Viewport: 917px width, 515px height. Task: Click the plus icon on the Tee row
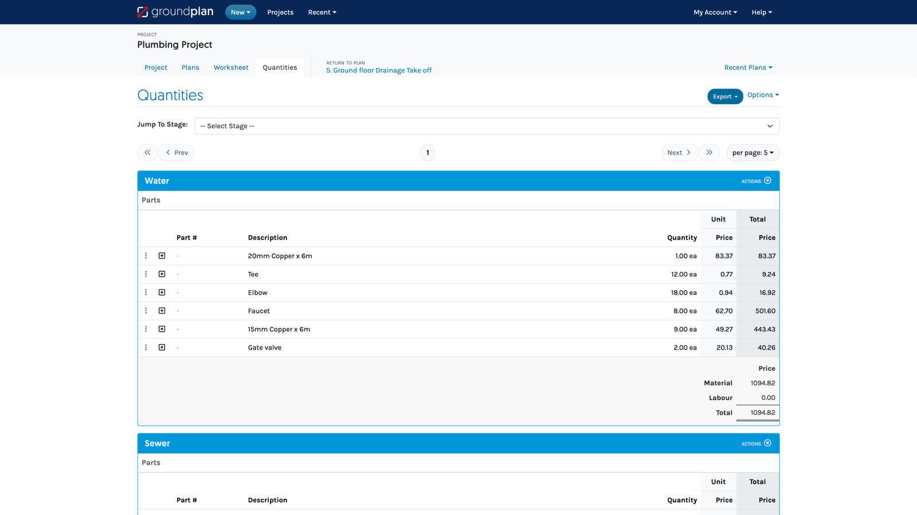(x=162, y=274)
